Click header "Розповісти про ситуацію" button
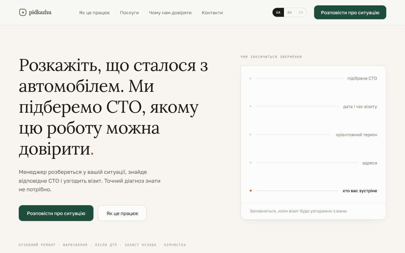 350,12
